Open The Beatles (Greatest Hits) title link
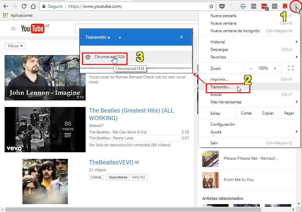 pos(131,114)
